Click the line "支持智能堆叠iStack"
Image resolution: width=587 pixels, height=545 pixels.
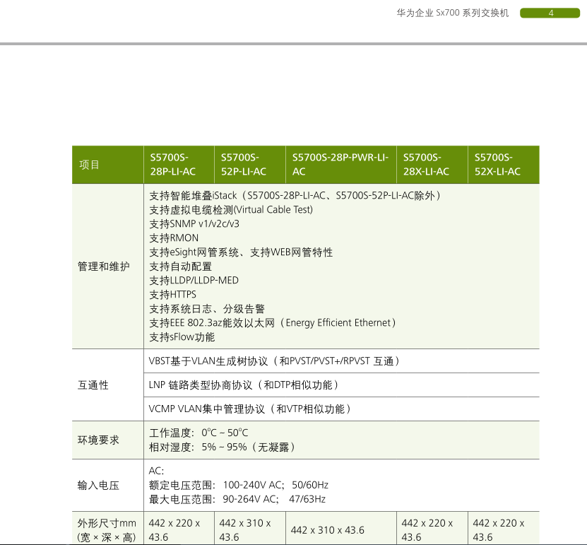pyautogui.click(x=295, y=196)
